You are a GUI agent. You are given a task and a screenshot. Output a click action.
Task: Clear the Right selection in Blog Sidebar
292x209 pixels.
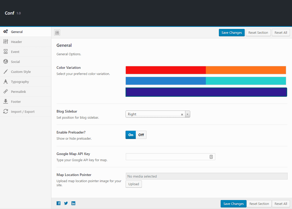tap(182, 115)
